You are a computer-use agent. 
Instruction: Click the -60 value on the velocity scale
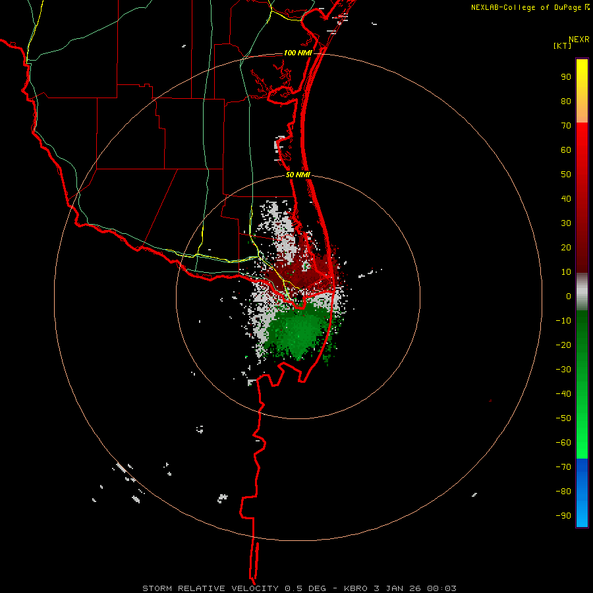(x=563, y=443)
